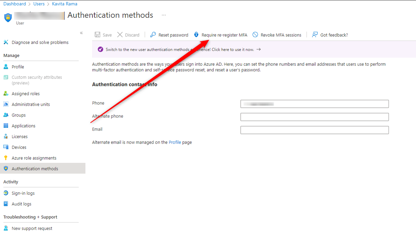Select Sign-in logs menu item

pos(23,193)
